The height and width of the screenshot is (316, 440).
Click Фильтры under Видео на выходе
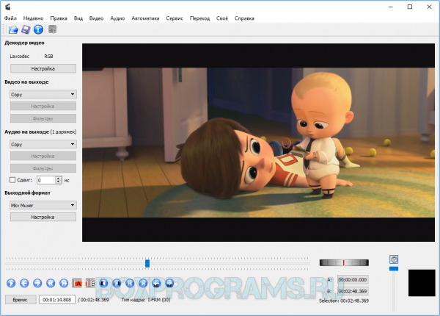point(43,118)
